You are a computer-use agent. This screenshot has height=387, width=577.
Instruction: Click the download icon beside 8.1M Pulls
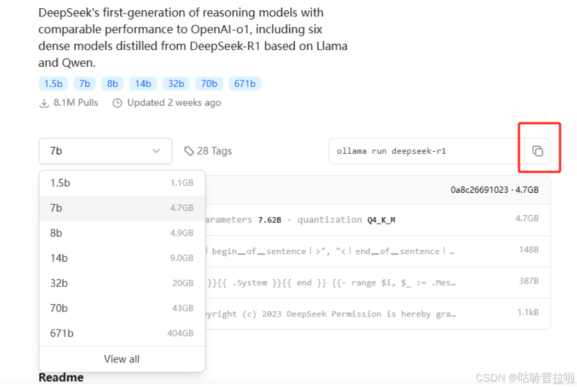[x=44, y=103]
